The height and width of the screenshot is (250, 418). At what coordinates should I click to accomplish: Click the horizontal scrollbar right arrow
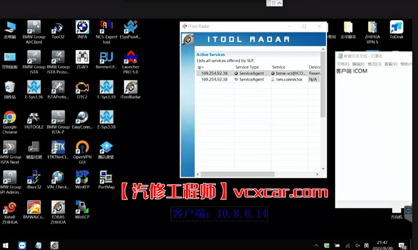pyautogui.click(x=316, y=174)
